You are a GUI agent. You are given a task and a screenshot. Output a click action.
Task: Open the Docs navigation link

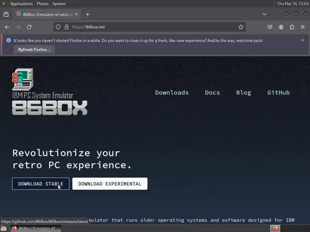(x=212, y=92)
